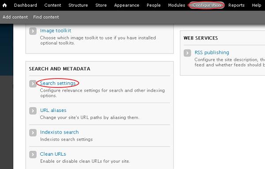Open the People menu item
Viewport: 265px width, 169px height.
[154, 5]
